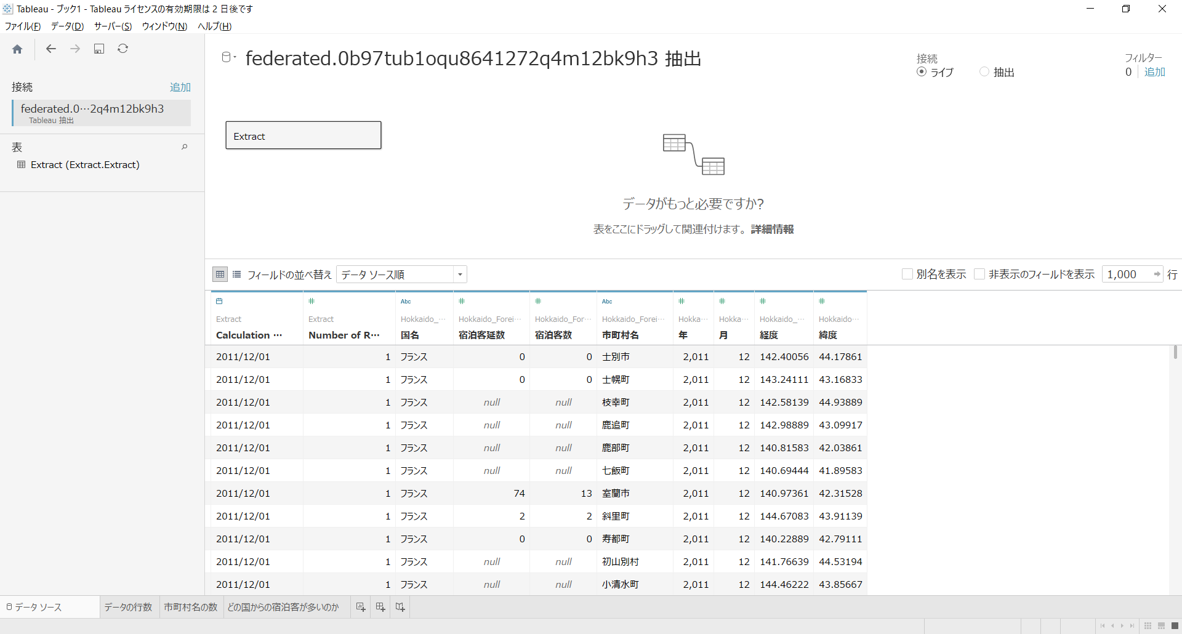
Task: Go to the Tableau start page home icon
Action: point(17,49)
